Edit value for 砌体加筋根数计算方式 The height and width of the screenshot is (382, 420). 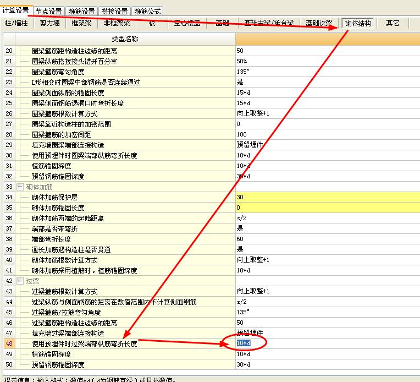[328, 260]
